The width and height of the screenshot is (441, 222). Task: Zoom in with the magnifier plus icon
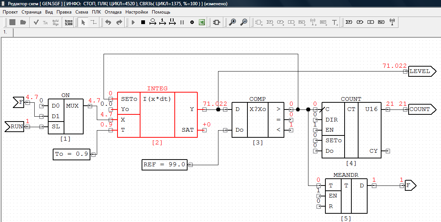click(x=232, y=22)
